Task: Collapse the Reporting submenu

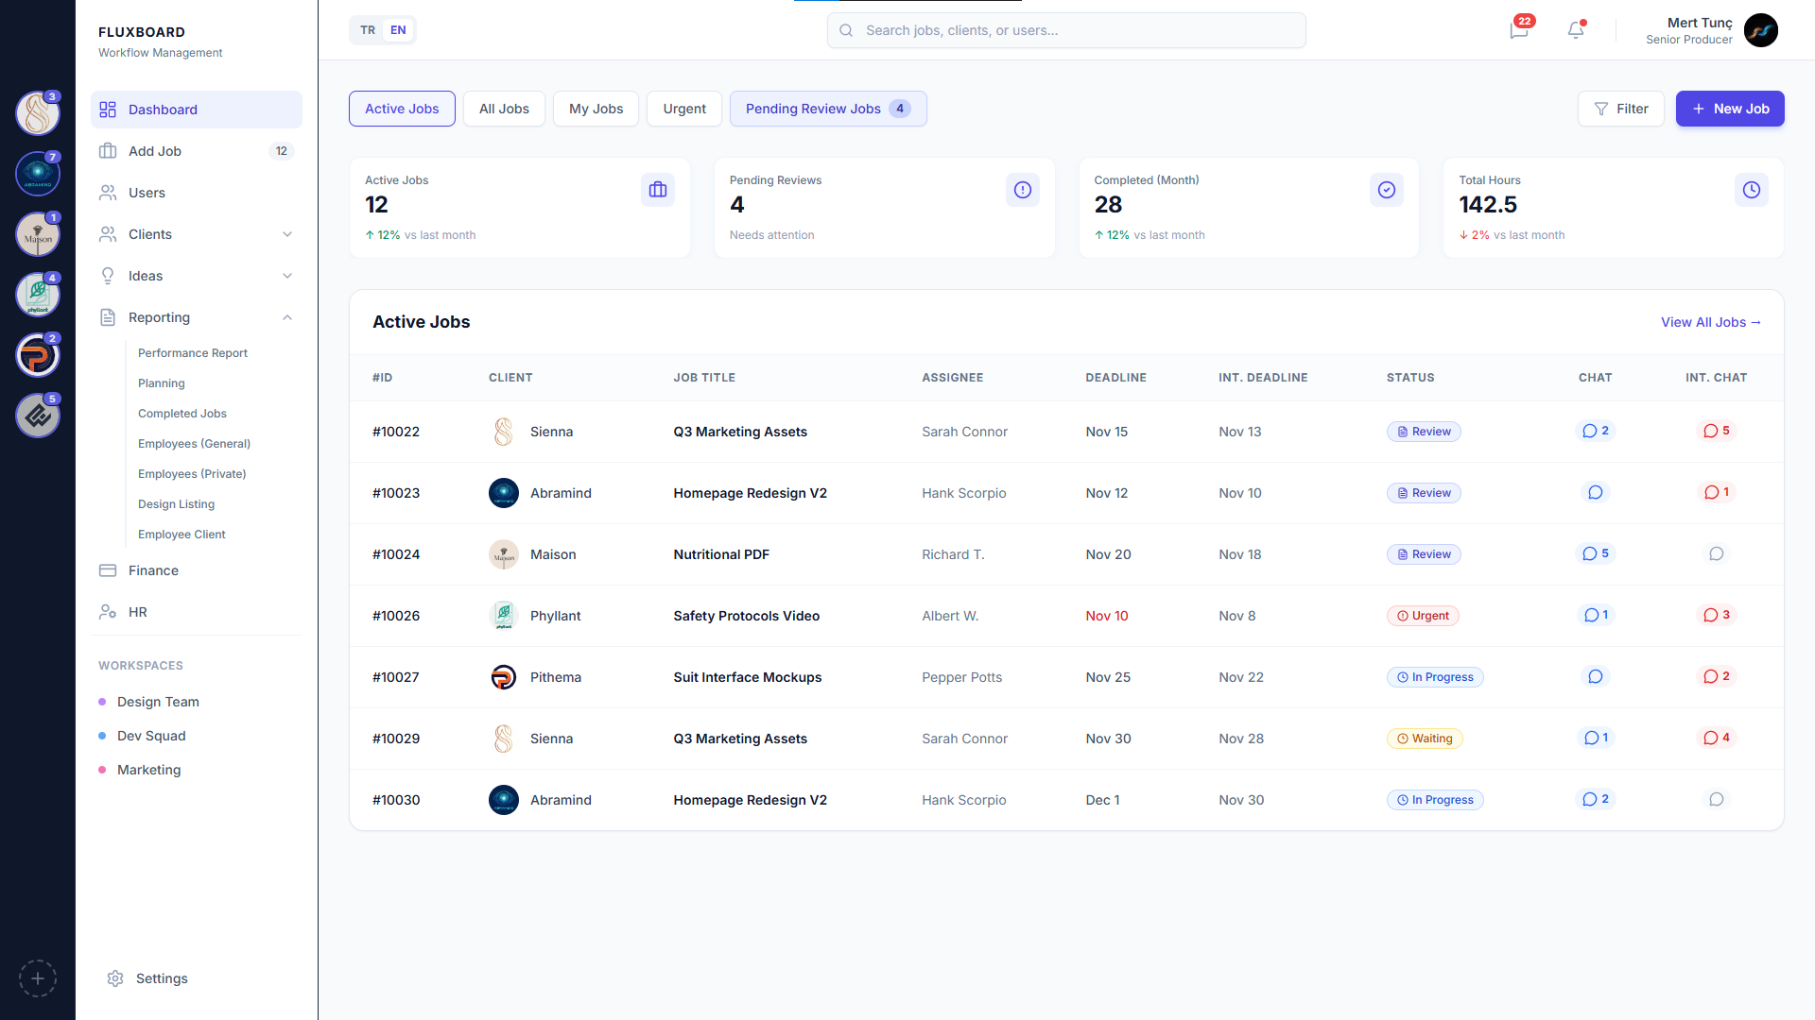Action: point(287,317)
